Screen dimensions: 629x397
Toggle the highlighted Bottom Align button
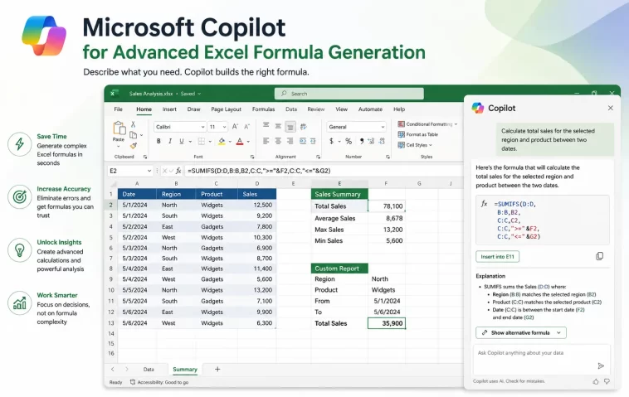point(290,127)
